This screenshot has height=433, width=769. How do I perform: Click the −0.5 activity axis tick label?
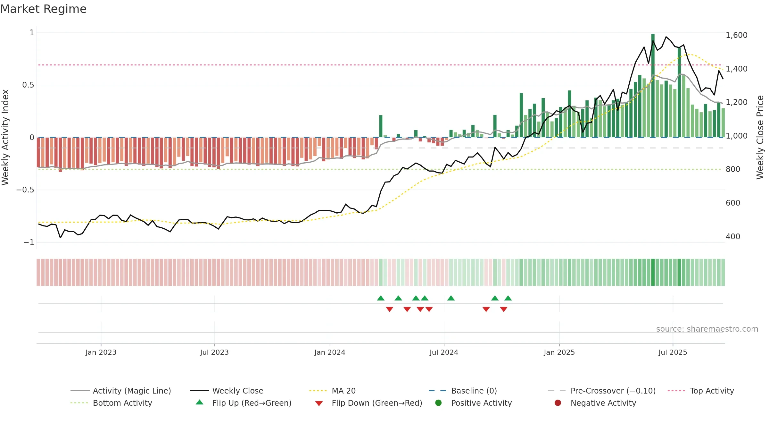pyautogui.click(x=25, y=190)
